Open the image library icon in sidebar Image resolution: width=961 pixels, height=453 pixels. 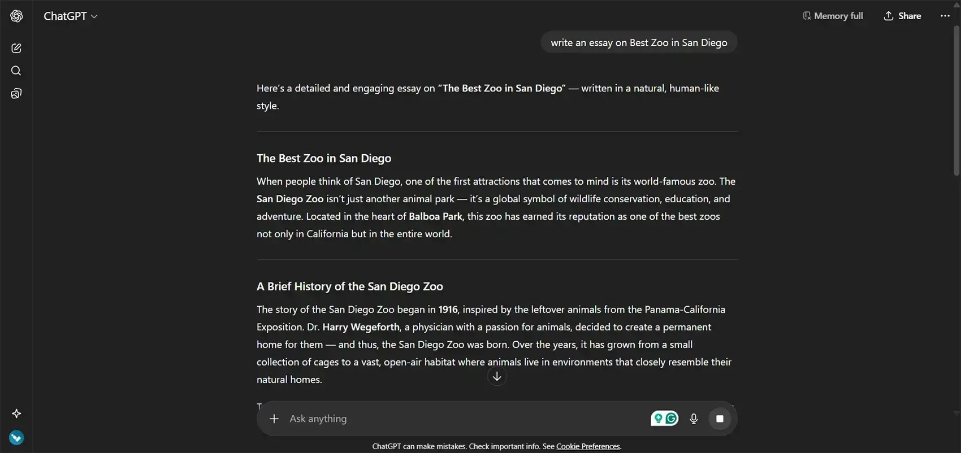coord(16,93)
